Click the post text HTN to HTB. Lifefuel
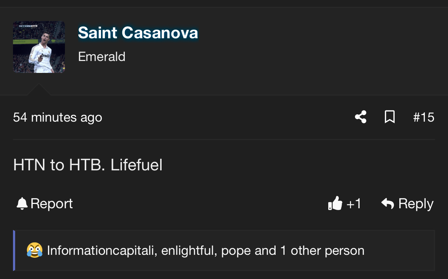Screen dimensions: 448x279 tap(88, 165)
